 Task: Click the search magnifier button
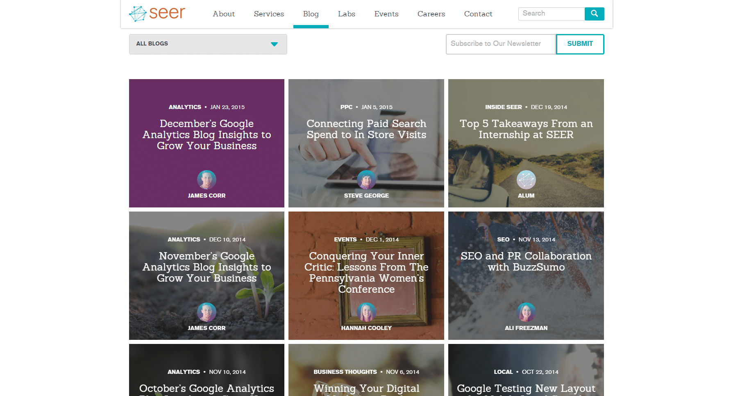pyautogui.click(x=594, y=14)
